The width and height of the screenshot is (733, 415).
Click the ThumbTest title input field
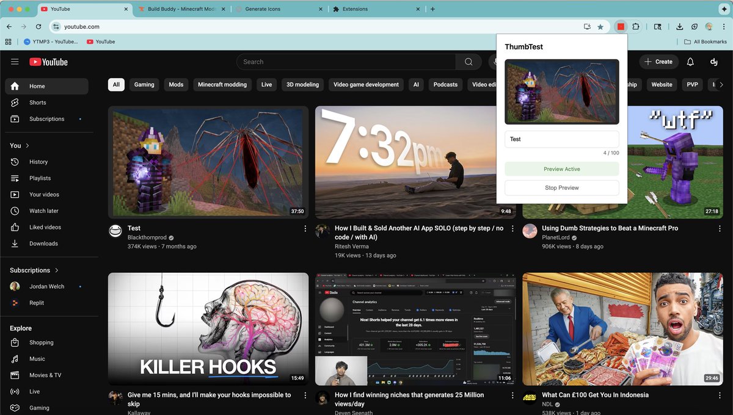tap(562, 139)
